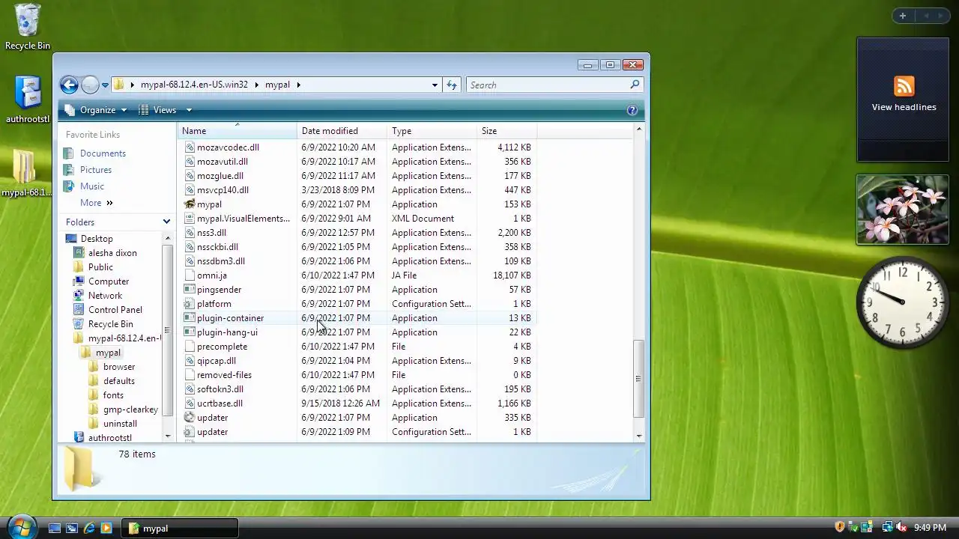Select browser subfolder in tree
The width and height of the screenshot is (959, 539).
pyautogui.click(x=119, y=367)
